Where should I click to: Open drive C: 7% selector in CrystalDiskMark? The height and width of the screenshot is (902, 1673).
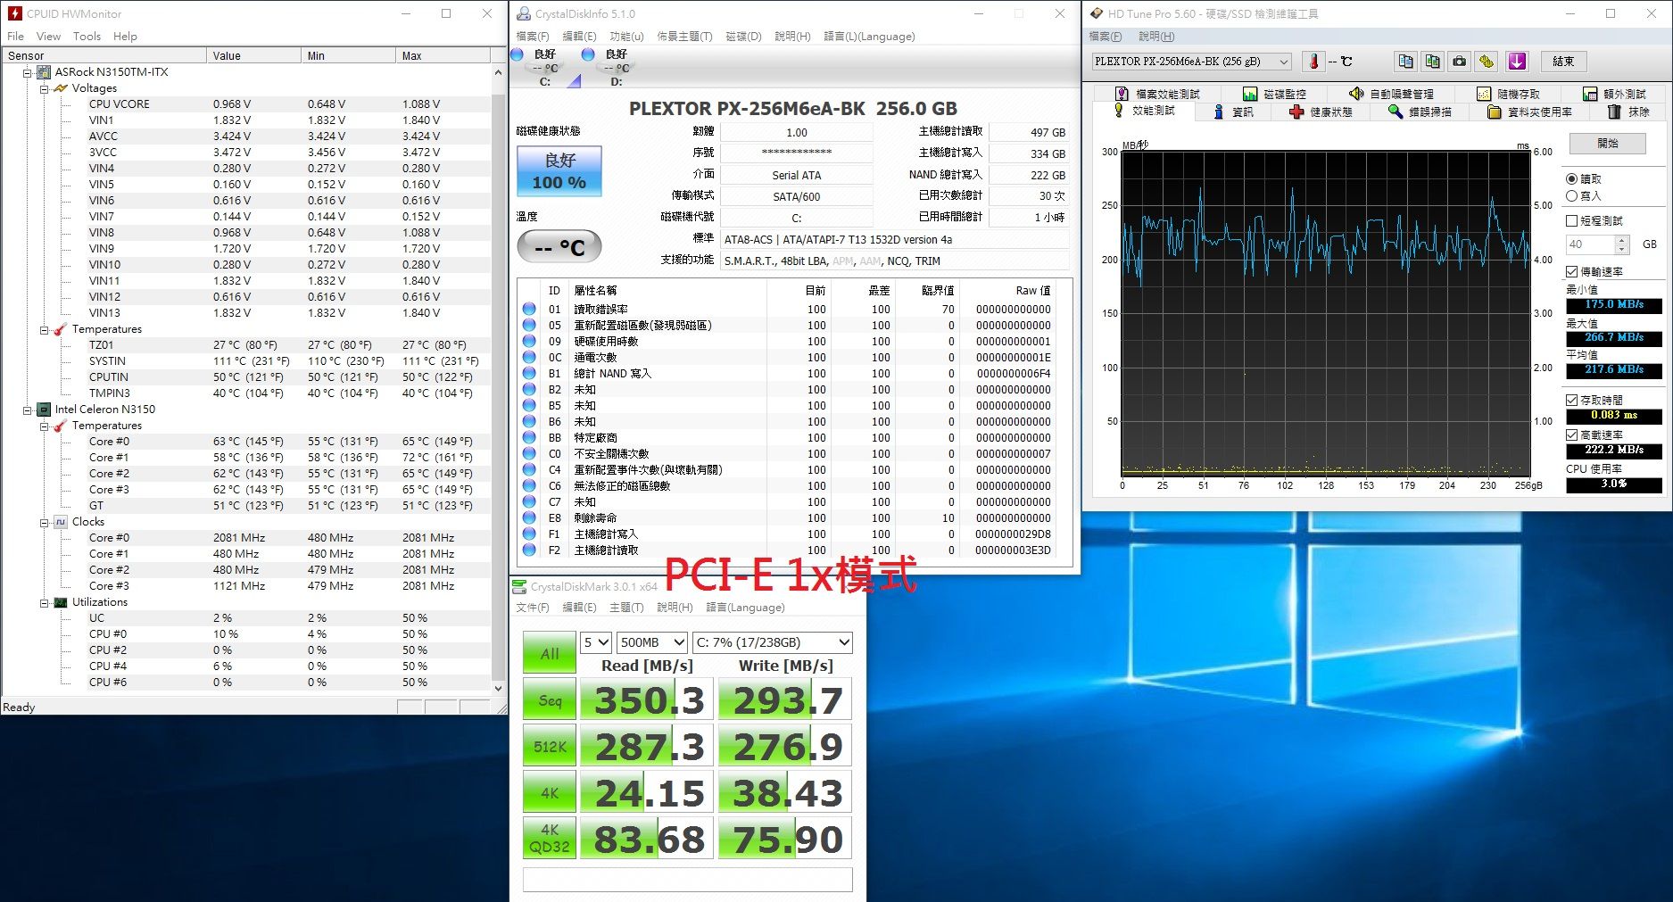point(773,642)
